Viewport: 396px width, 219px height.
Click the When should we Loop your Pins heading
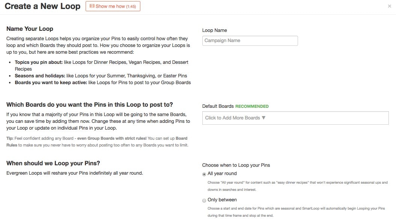[53, 163]
